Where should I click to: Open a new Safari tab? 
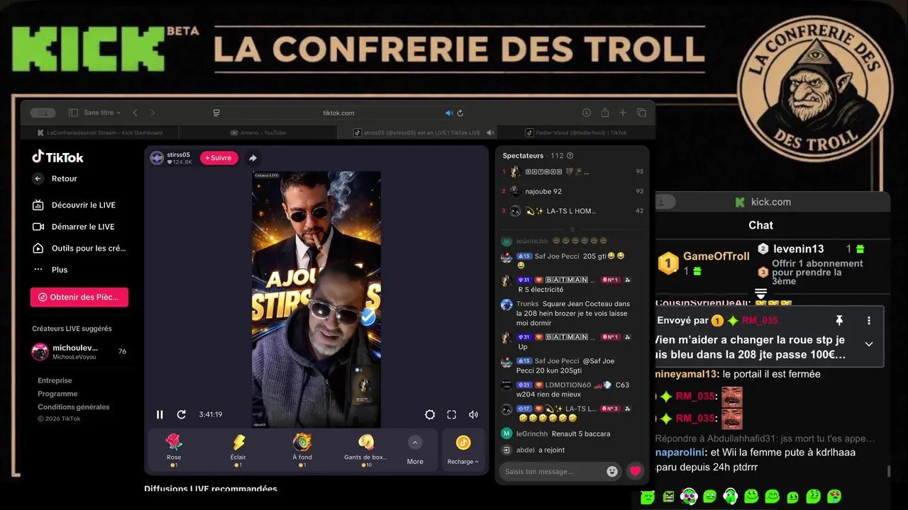623,113
